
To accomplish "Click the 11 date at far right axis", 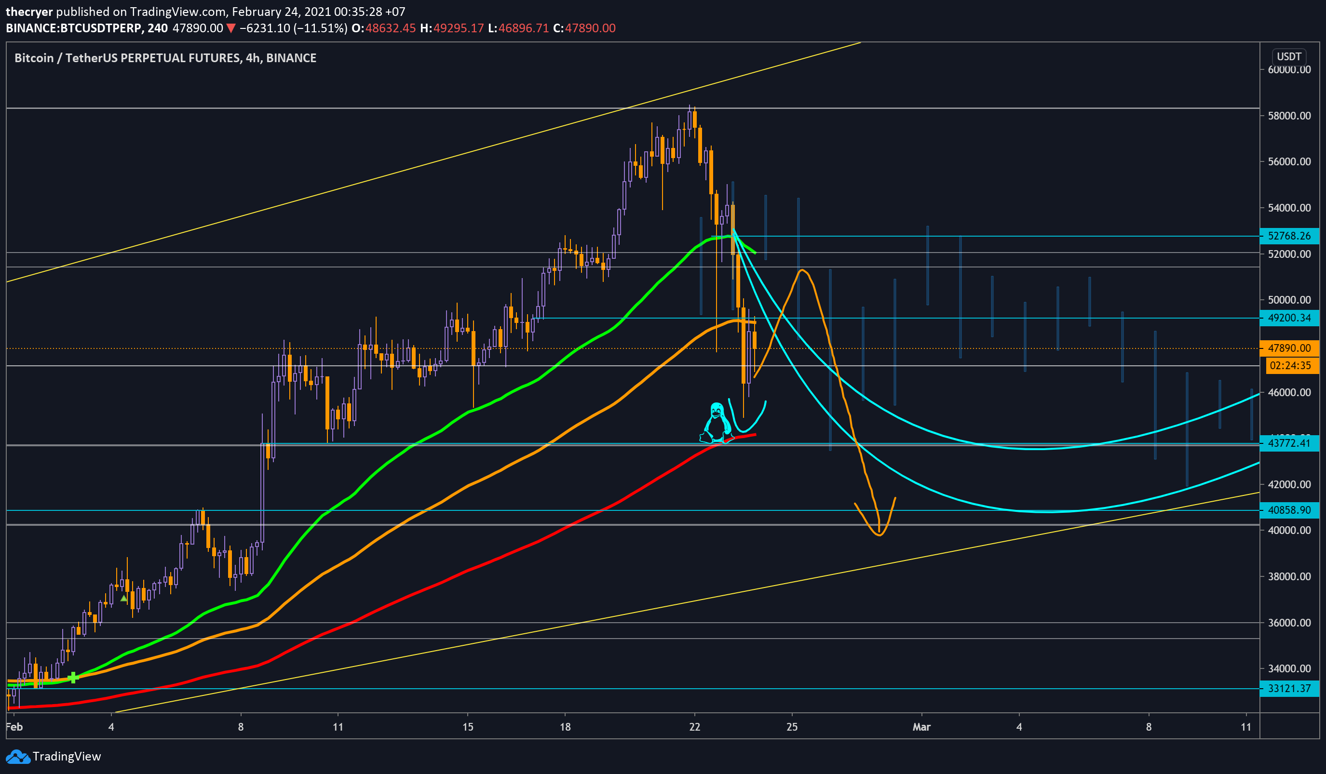I will click(1246, 727).
